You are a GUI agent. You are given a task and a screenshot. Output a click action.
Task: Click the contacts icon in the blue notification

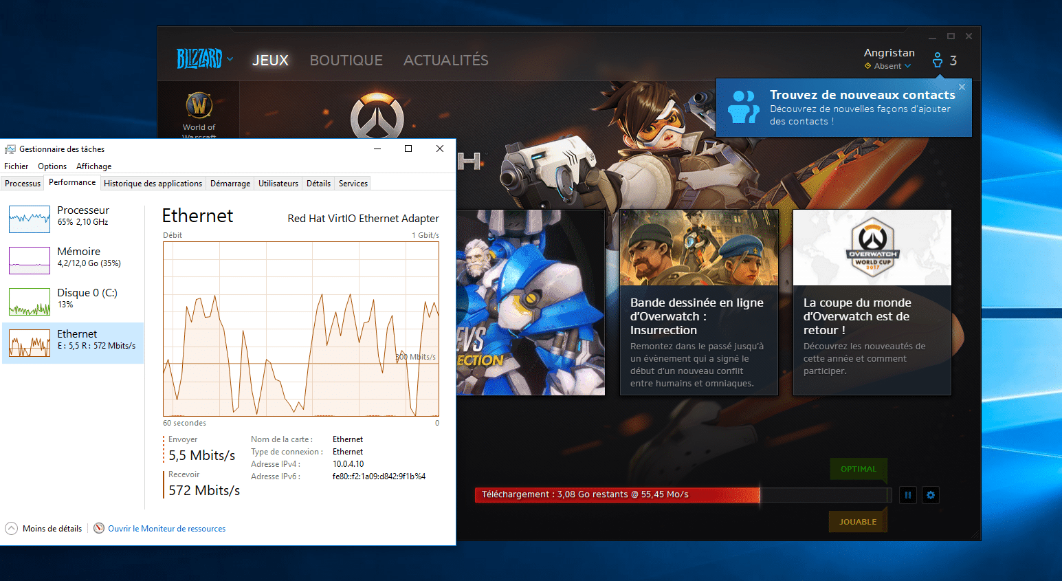click(x=744, y=107)
